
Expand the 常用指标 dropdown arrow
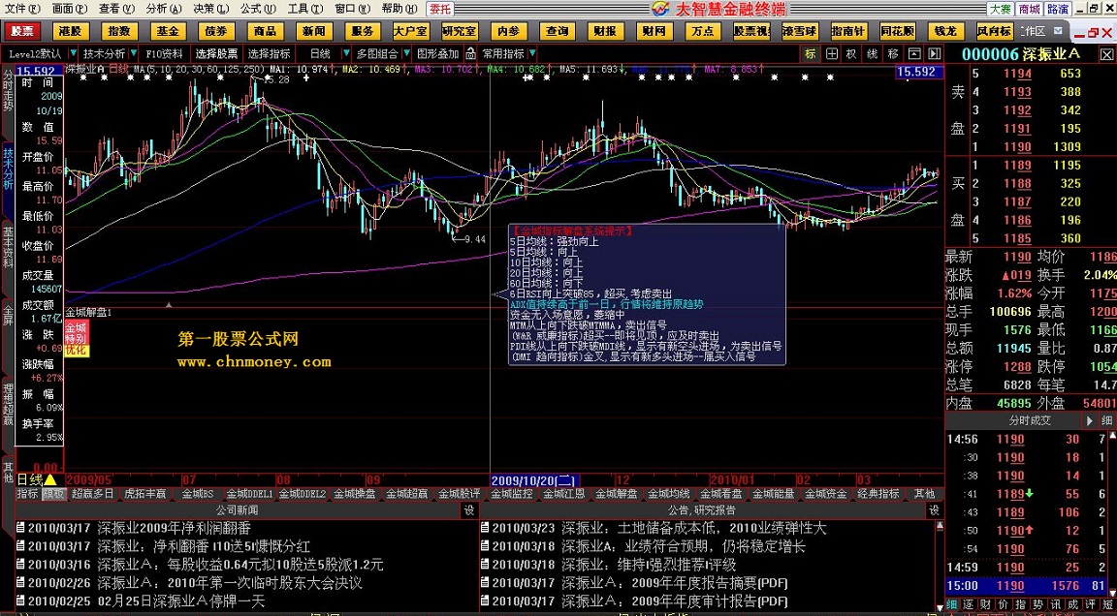(x=531, y=53)
